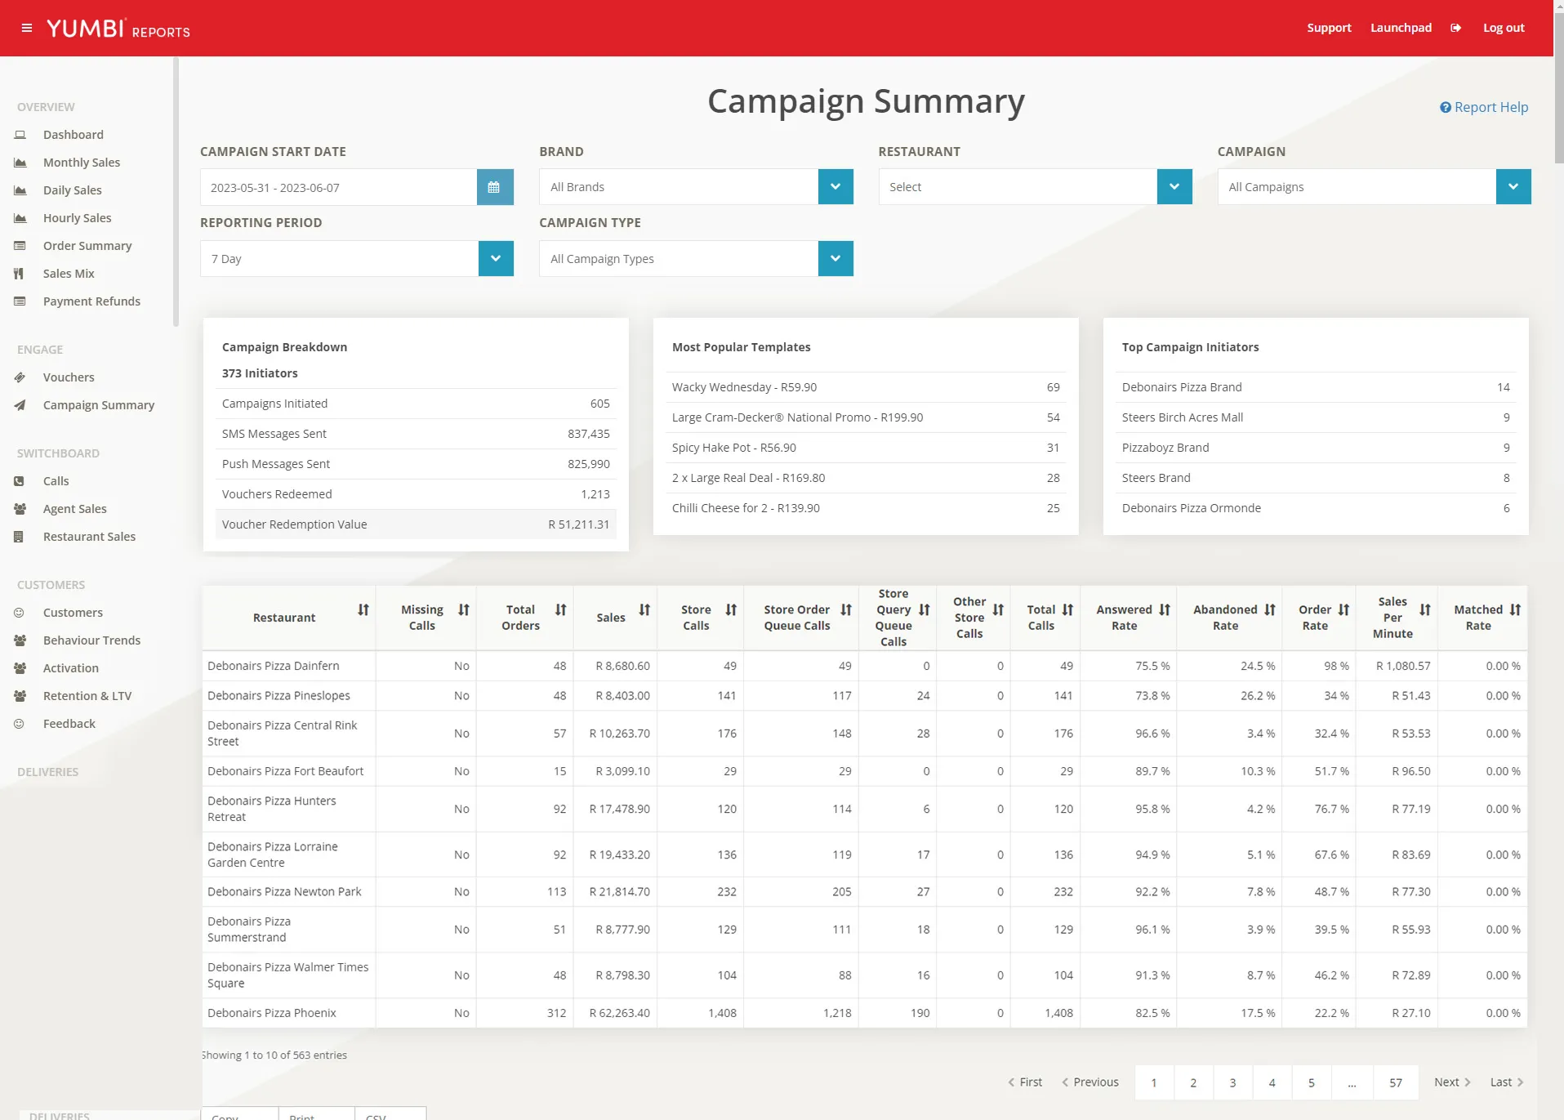The height and width of the screenshot is (1120, 1564).
Task: Sort by Order Rate column arrows
Action: coord(1343,609)
